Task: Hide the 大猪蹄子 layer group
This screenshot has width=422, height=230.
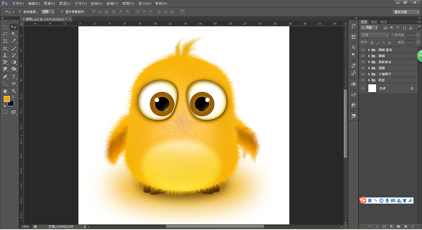Action: coord(363,74)
